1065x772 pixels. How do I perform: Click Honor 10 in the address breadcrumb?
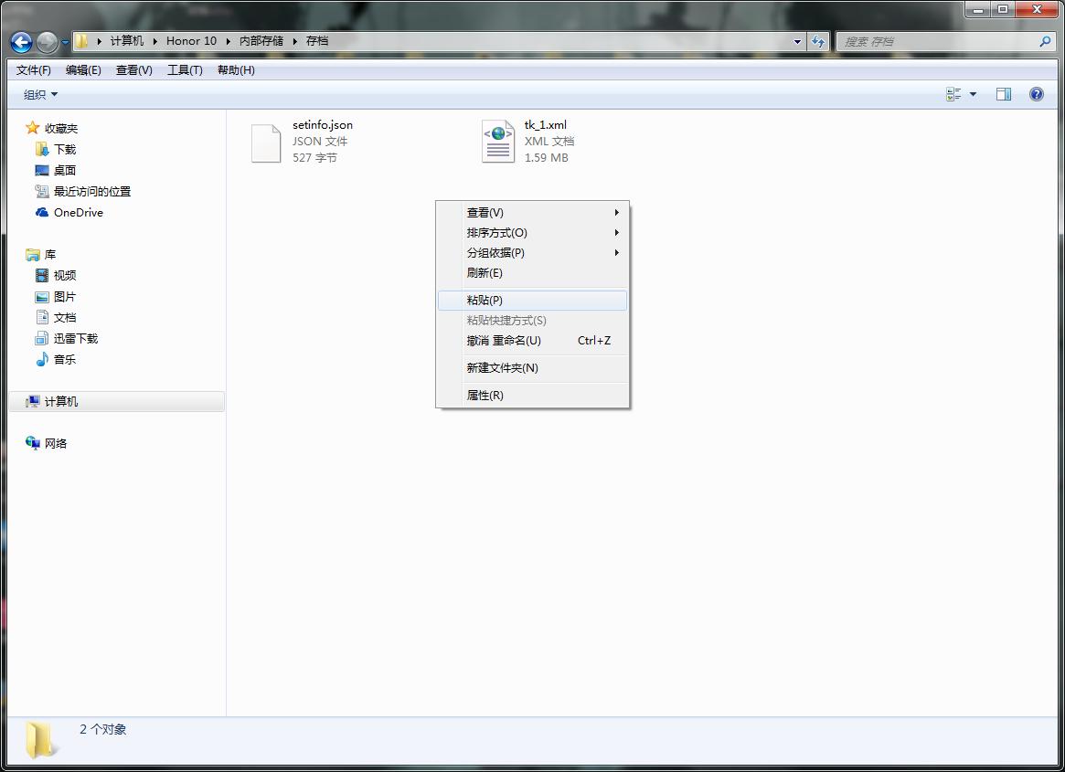point(192,41)
